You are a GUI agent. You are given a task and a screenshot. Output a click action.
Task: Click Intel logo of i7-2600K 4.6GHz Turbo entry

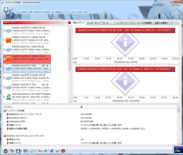(8, 31)
